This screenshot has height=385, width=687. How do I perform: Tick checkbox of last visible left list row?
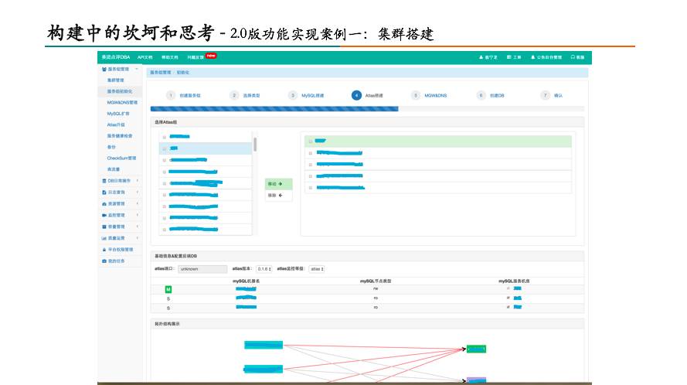[165, 230]
